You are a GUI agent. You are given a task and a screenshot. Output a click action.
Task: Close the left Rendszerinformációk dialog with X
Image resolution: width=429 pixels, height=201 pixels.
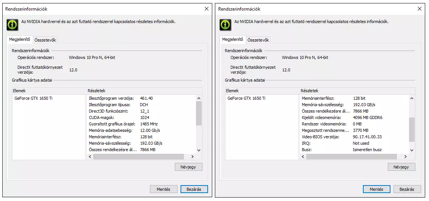click(207, 9)
